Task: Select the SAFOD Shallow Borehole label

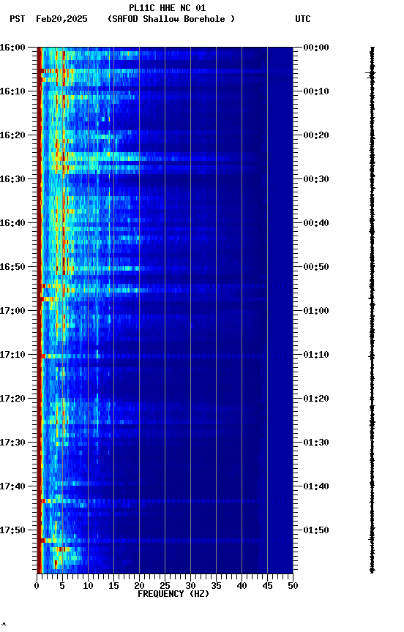Action: (171, 19)
